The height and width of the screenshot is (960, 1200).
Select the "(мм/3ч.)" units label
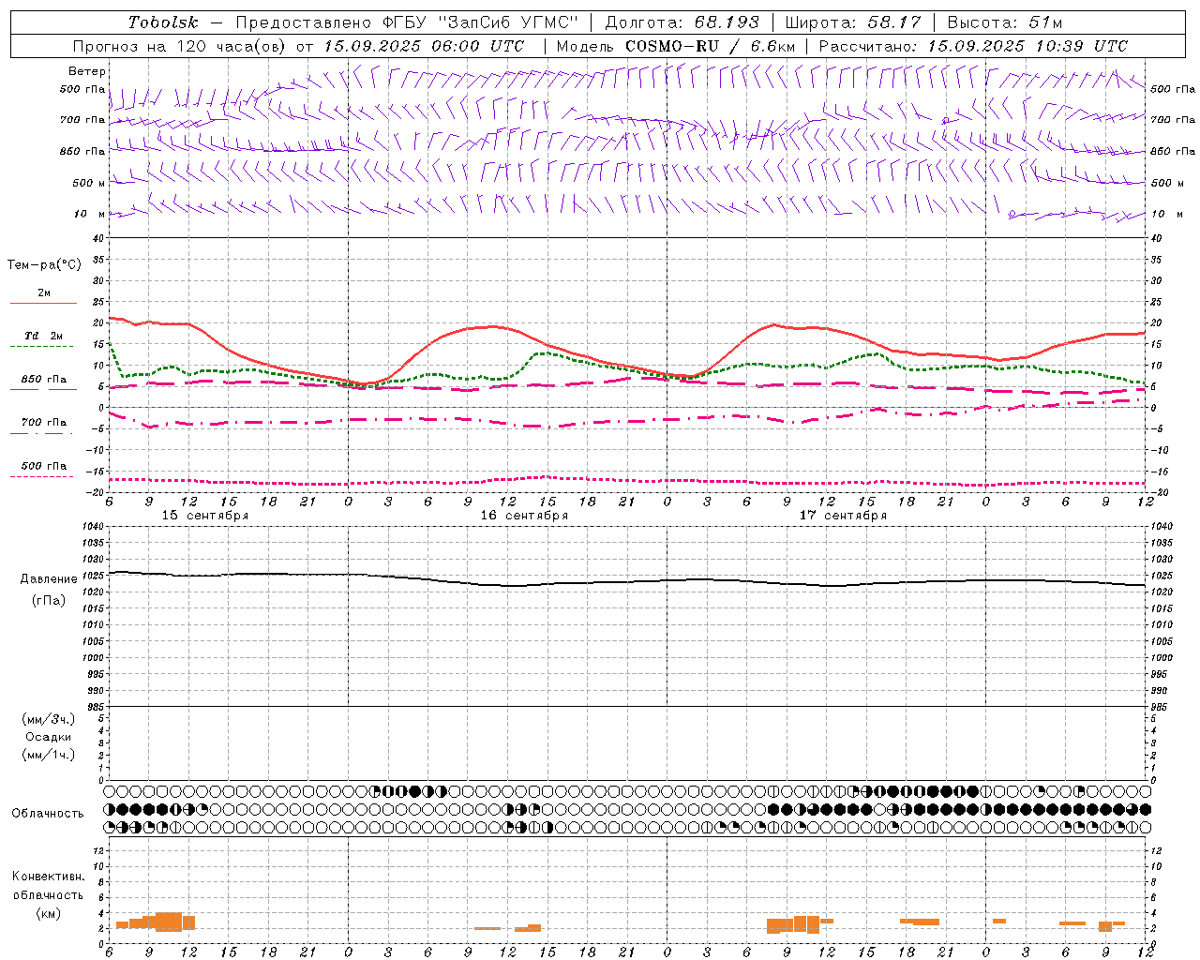49,719
